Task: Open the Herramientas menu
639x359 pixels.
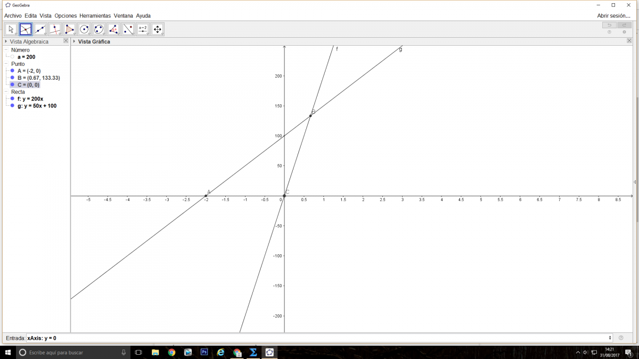Action: click(95, 16)
